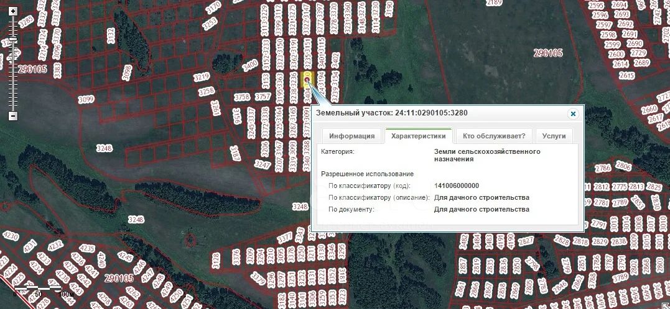Select parcel label 3247

click(x=263, y=164)
